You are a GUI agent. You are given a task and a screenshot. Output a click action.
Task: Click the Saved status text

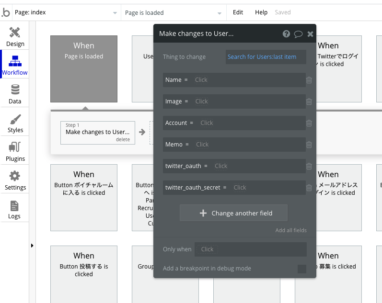(283, 12)
